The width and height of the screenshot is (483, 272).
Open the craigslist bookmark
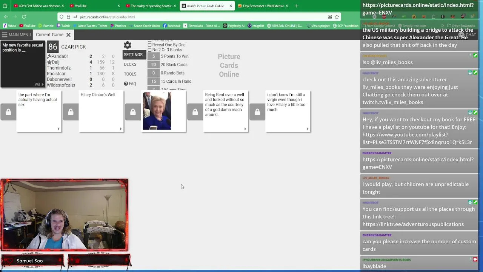pyautogui.click(x=256, y=26)
